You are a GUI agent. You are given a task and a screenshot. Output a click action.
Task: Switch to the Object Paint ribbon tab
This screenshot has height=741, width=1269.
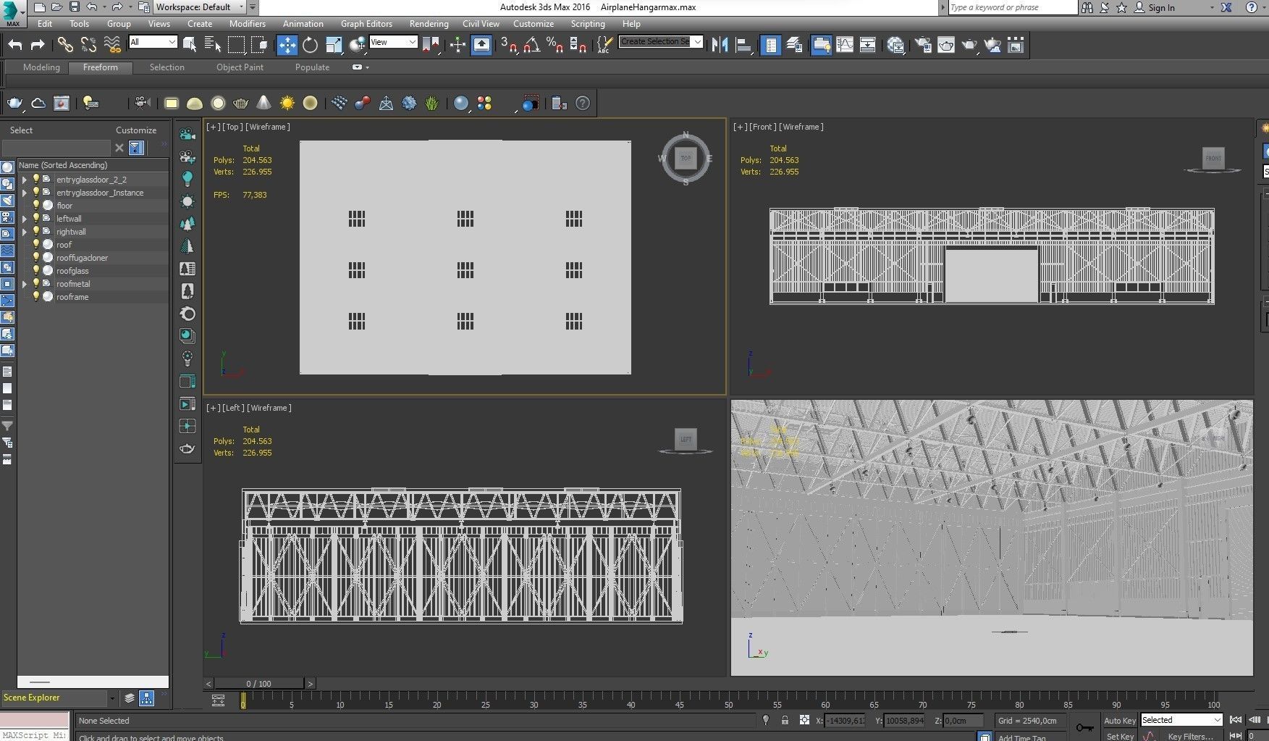[x=240, y=67]
